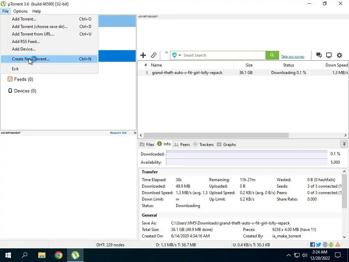This screenshot has width=349, height=262.
Task: Open File Explorer from taskbar
Action: pos(42,255)
